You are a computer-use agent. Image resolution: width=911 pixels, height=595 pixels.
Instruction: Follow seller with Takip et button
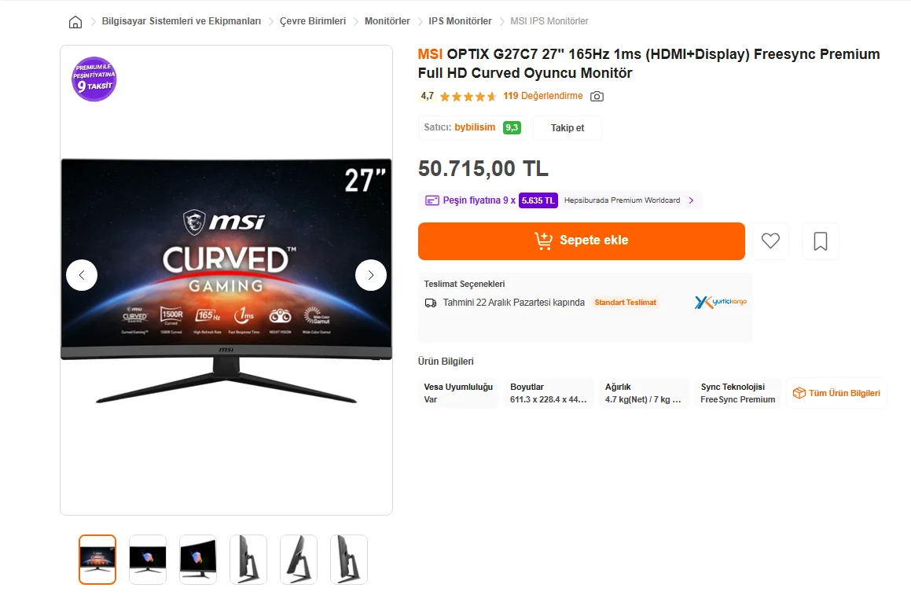pos(567,128)
